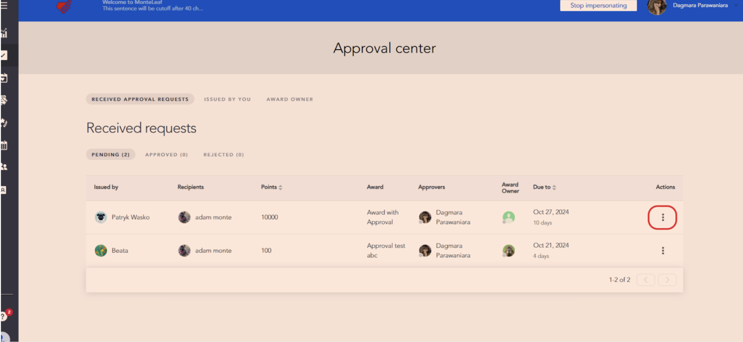Open the hamburger menu in sidebar
The height and width of the screenshot is (342, 743).
click(x=4, y=5)
